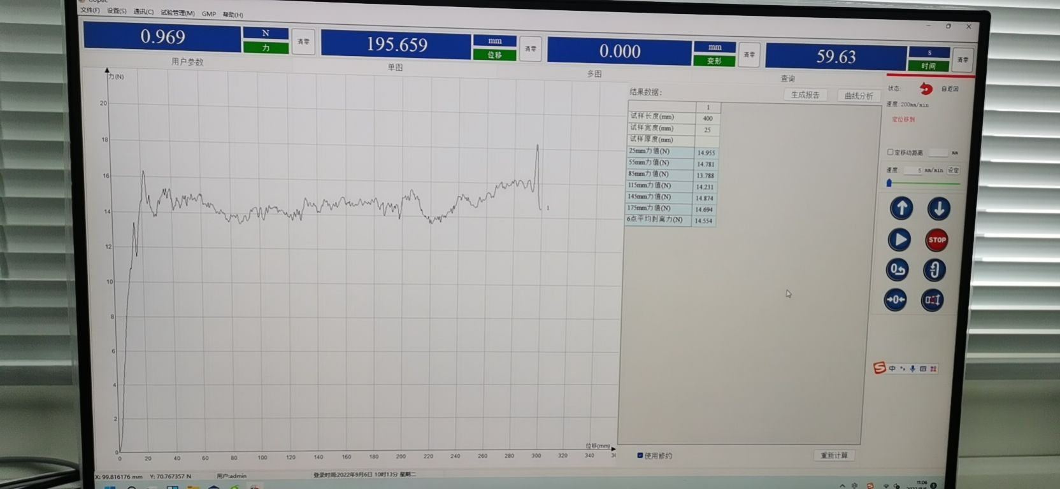Click the 生成报告 generate report button

click(x=805, y=95)
